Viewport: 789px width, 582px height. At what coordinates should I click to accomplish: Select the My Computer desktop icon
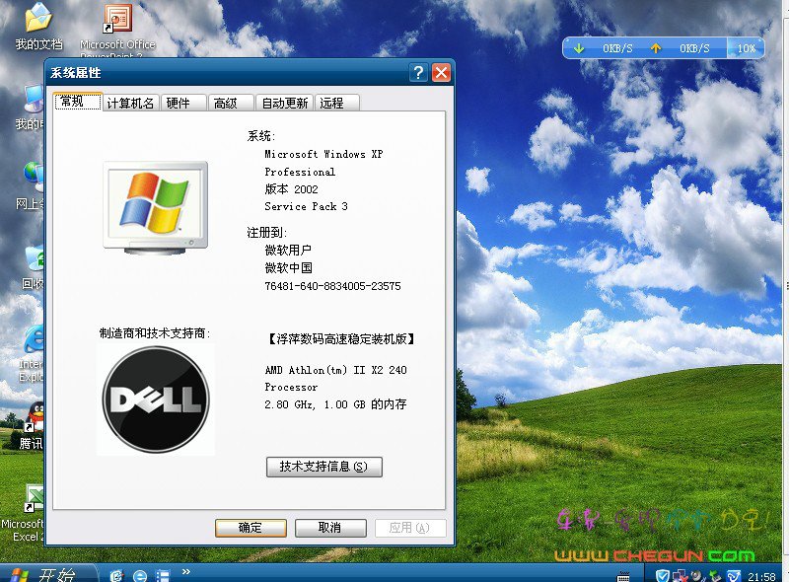click(34, 108)
